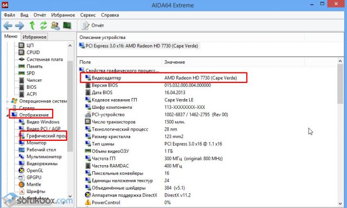Click the Back arrow toolbar icon
The image size is (347, 208).
pyautogui.click(x=8, y=25)
